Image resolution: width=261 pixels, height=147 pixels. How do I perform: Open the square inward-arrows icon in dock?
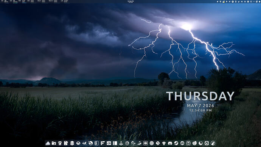click(x=146, y=143)
